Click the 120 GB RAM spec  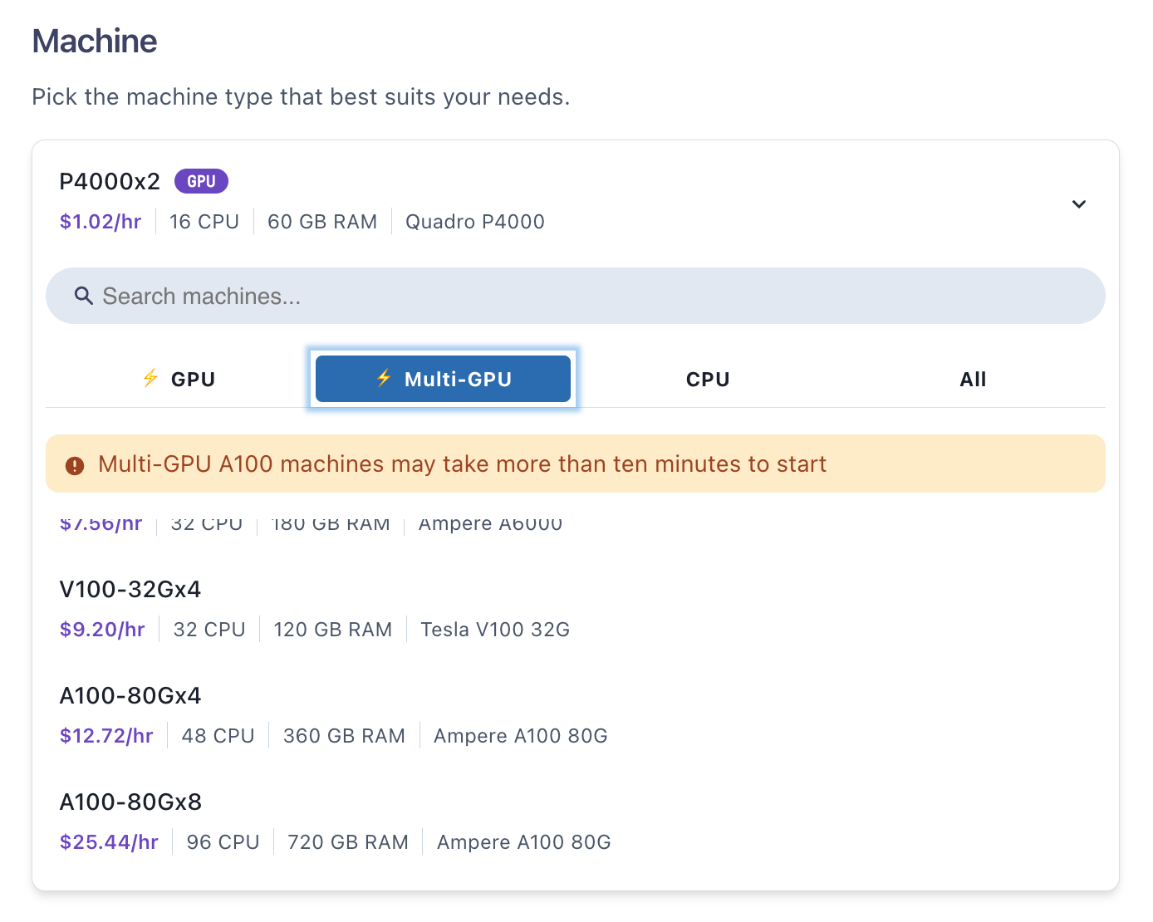333,630
